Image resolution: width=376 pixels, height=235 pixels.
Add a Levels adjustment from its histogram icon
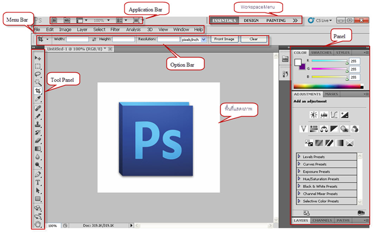(x=324, y=115)
